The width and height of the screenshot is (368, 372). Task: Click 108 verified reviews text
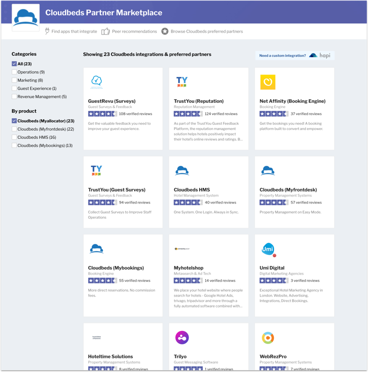(x=135, y=114)
